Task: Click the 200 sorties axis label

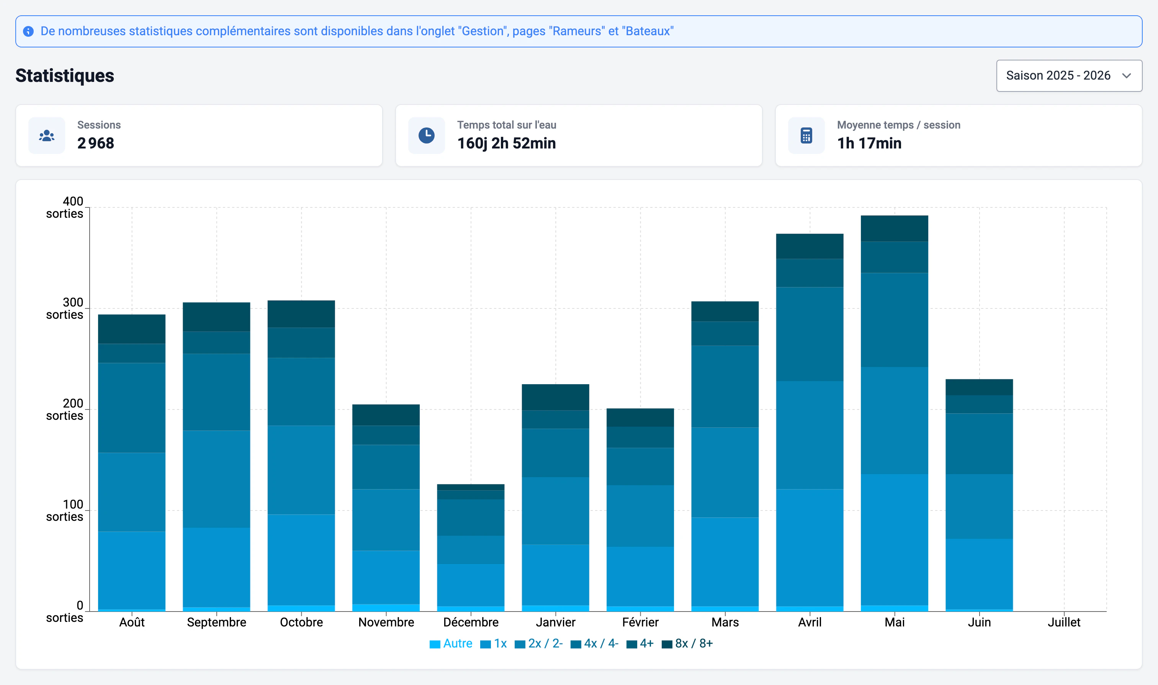Action: (x=65, y=409)
